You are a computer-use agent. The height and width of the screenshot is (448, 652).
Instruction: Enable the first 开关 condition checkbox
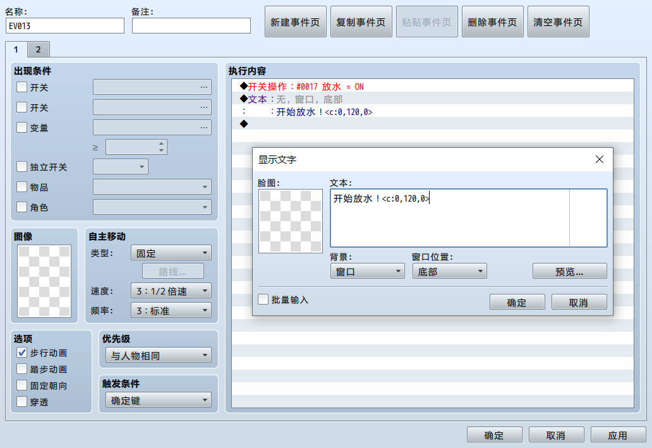[x=21, y=87]
